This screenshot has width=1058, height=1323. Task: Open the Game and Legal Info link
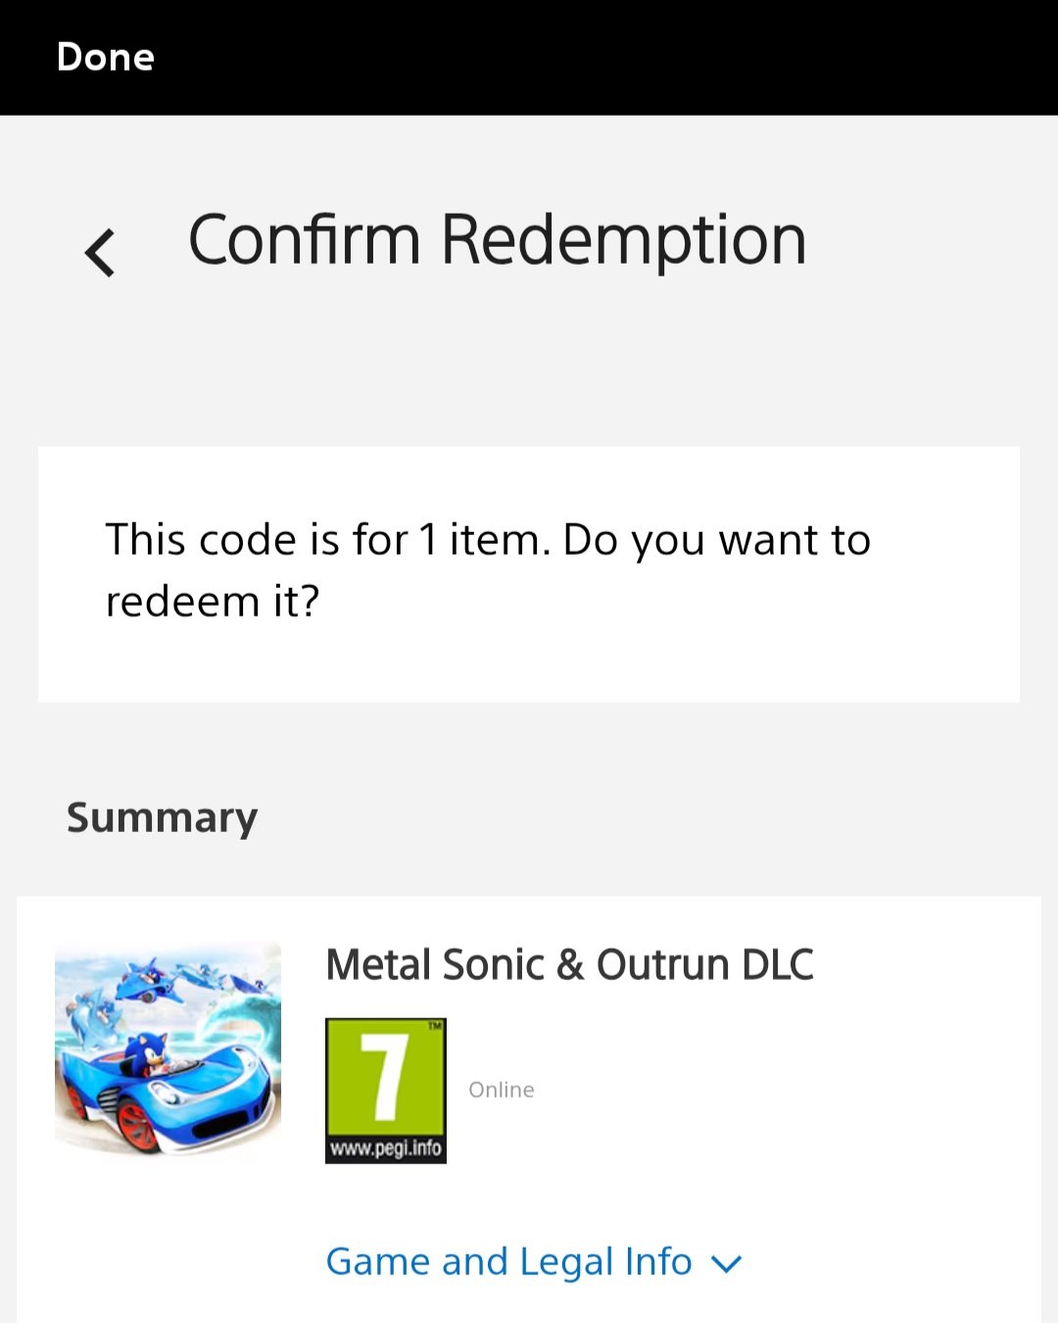coord(508,1261)
